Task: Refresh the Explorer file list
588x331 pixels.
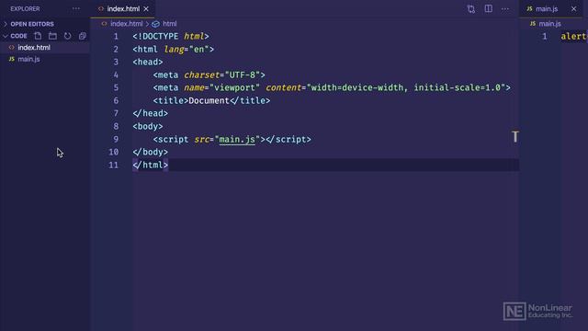Action: [67, 36]
